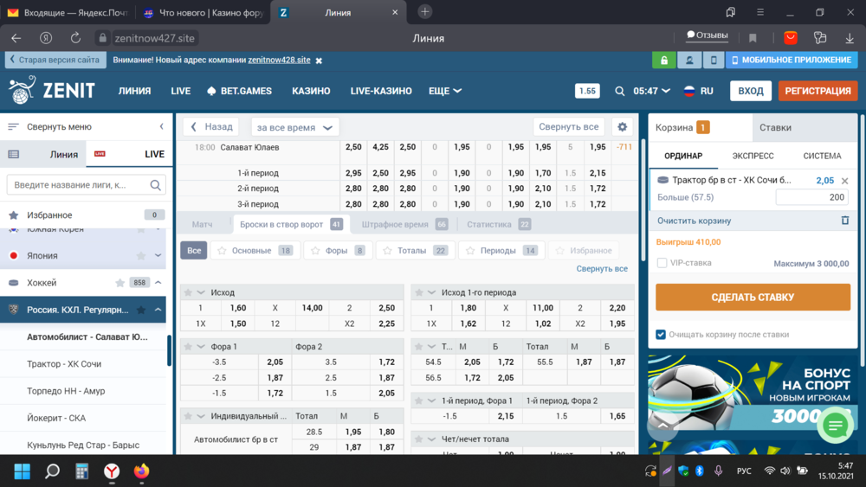Switch to LIVE toggle in sidebar

point(129,155)
